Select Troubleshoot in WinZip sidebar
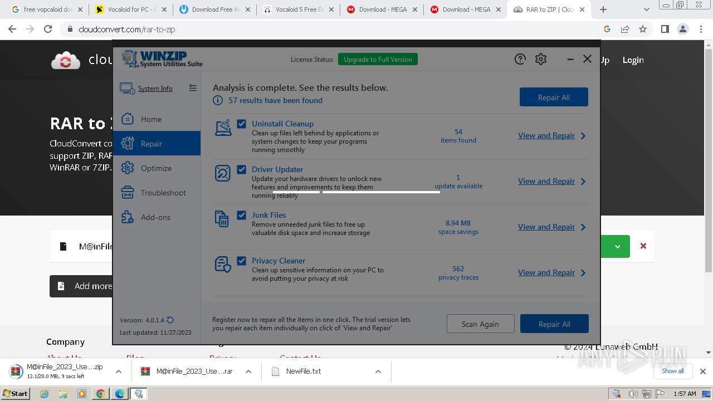Image resolution: width=713 pixels, height=401 pixels. coord(157,193)
